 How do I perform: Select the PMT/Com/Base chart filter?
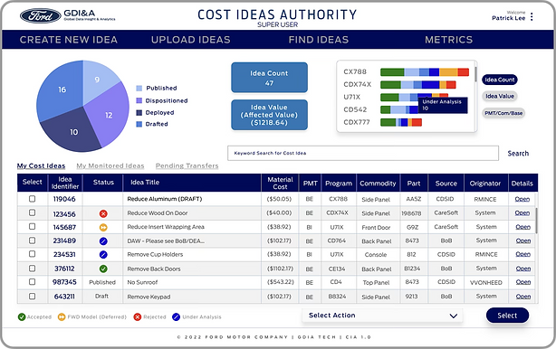503,113
